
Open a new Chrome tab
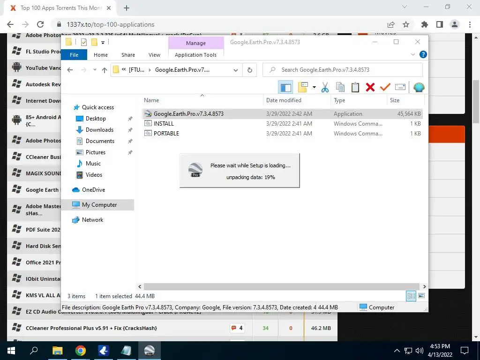(x=127, y=8)
